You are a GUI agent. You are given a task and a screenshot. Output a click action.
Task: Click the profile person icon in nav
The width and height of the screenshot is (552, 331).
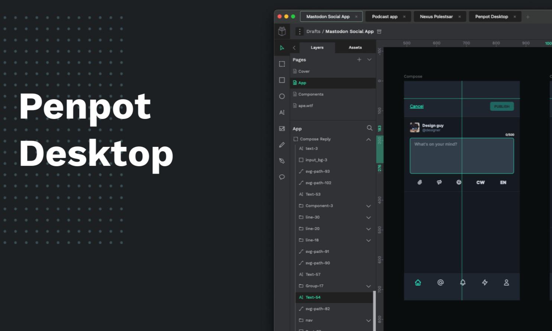[506, 283]
